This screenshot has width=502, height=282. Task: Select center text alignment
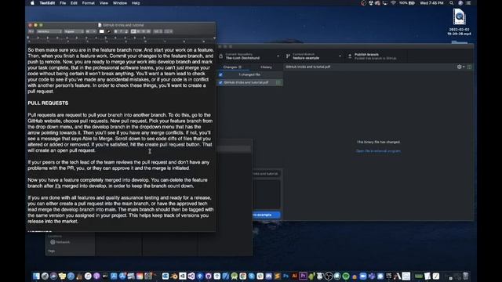click(138, 31)
